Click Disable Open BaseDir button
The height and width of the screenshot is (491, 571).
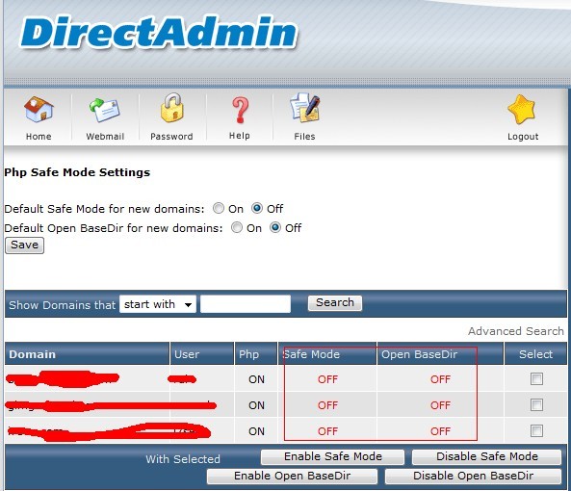pyautogui.click(x=473, y=476)
